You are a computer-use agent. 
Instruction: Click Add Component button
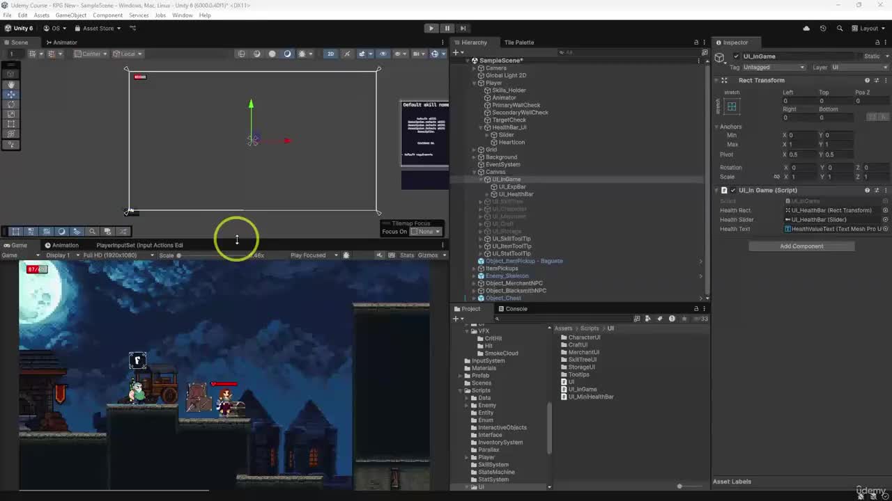pyautogui.click(x=801, y=246)
